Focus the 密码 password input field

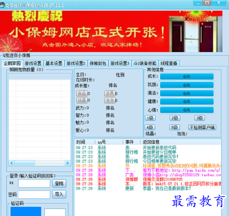[x=34, y=194]
